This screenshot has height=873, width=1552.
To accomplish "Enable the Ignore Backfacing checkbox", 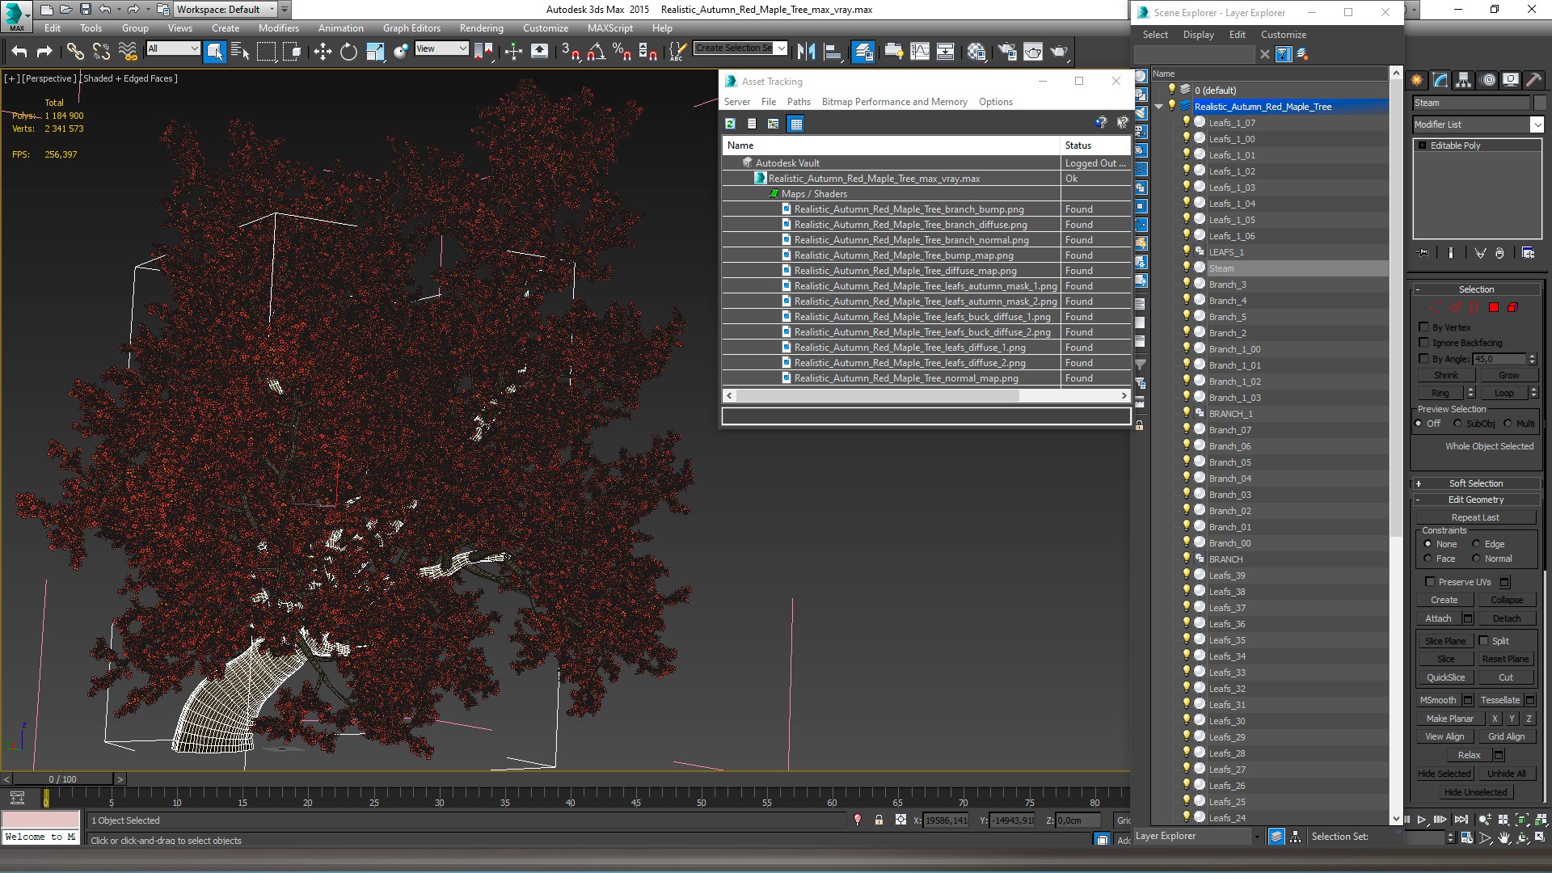I will pos(1424,343).
